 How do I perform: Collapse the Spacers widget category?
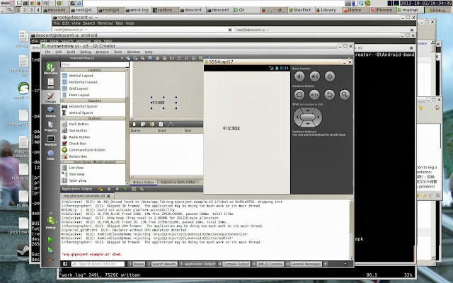coord(93,100)
